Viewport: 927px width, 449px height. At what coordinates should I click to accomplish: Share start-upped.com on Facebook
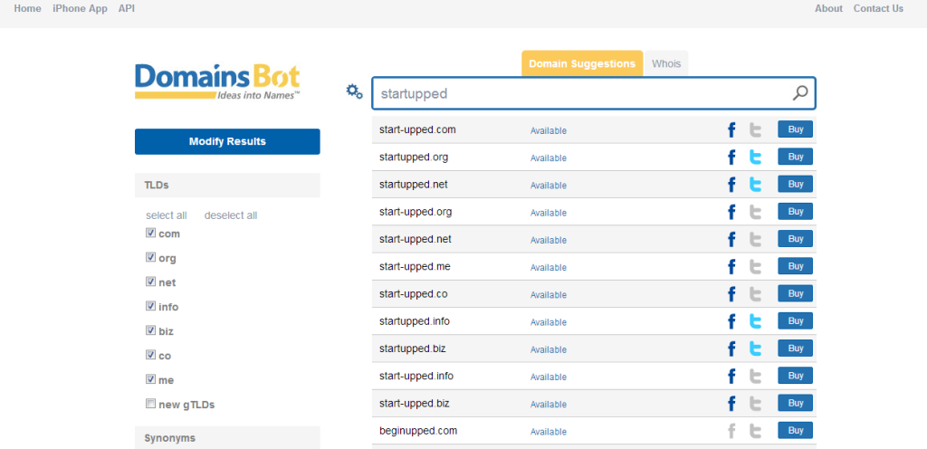(x=731, y=129)
